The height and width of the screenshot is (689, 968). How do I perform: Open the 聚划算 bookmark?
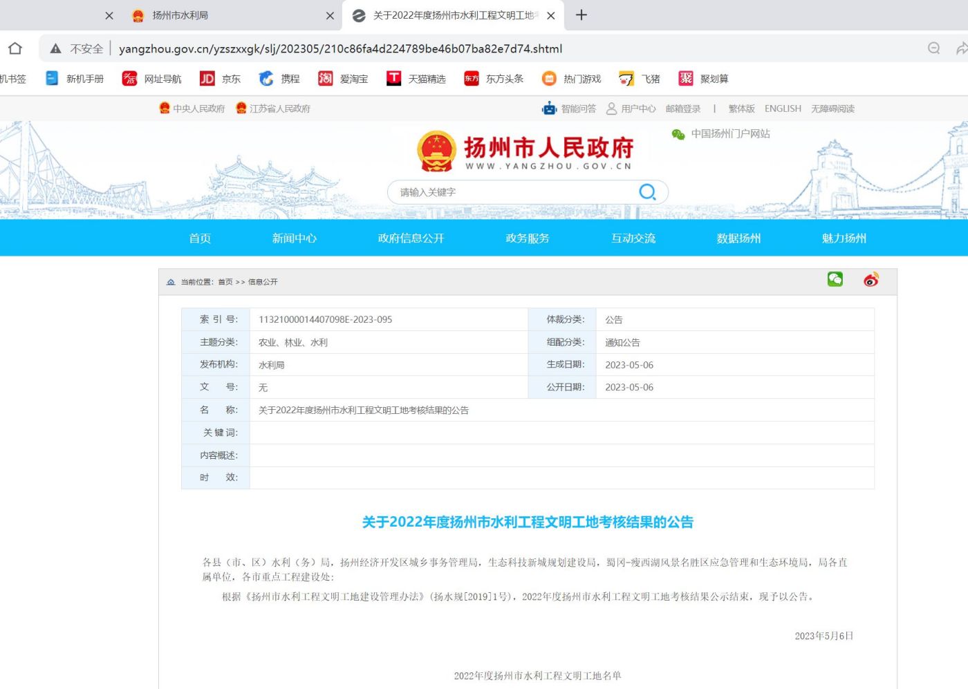(704, 79)
